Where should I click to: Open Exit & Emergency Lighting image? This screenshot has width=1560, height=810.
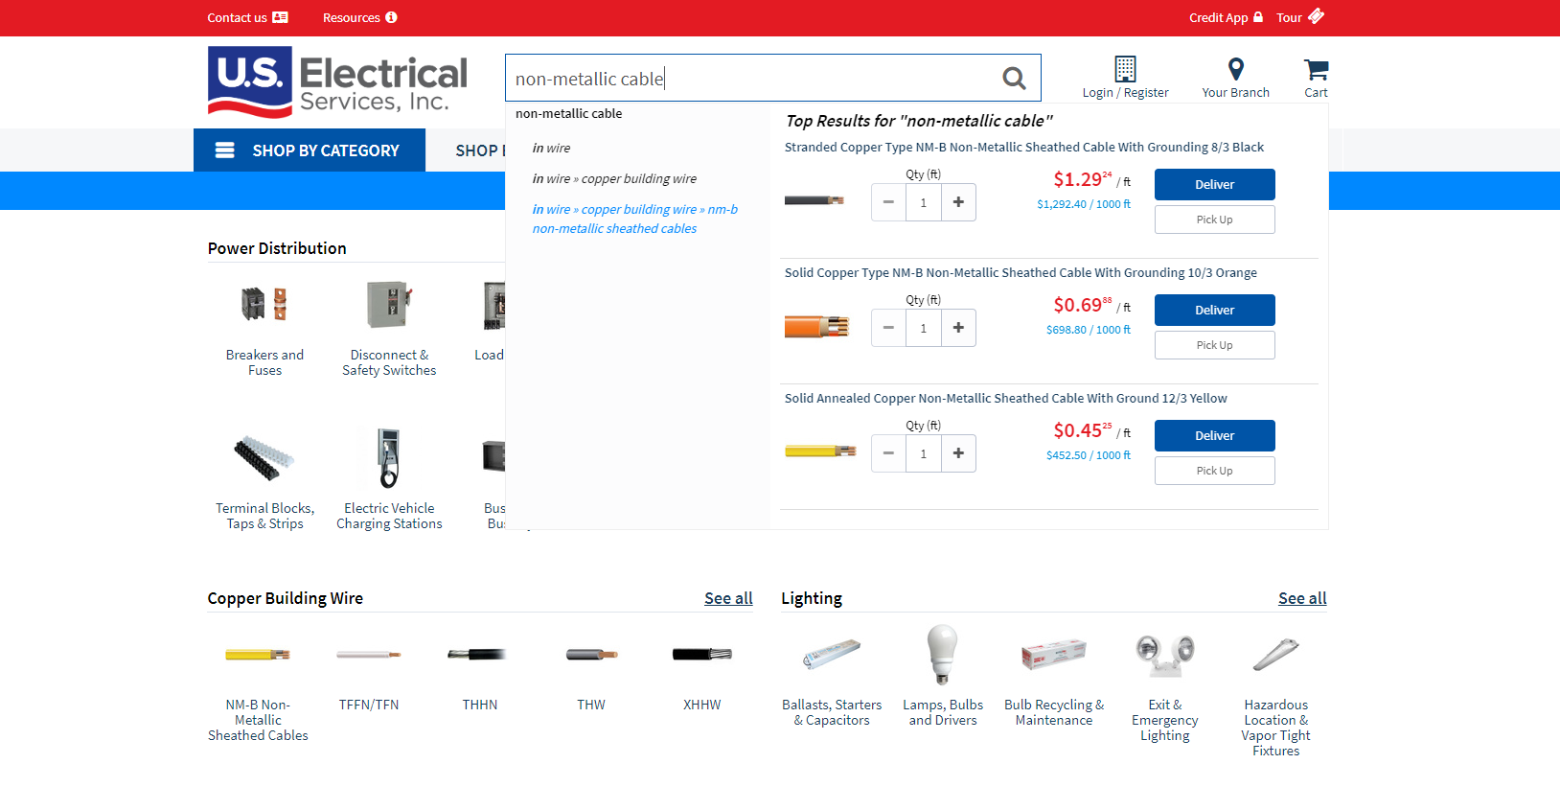tap(1165, 657)
